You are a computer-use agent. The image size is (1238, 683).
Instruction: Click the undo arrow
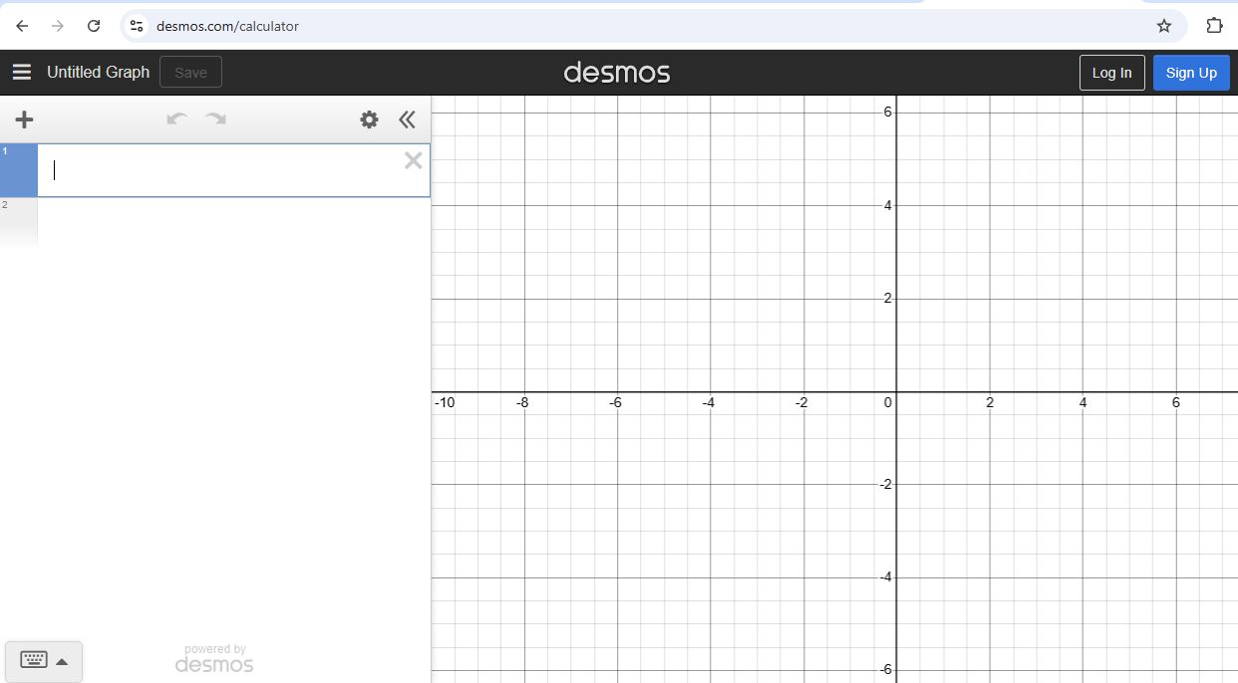176,118
